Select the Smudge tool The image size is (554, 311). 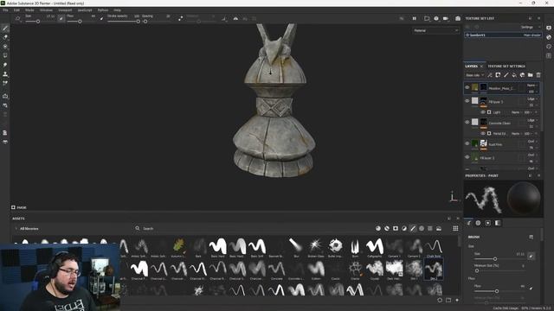[x=5, y=65]
